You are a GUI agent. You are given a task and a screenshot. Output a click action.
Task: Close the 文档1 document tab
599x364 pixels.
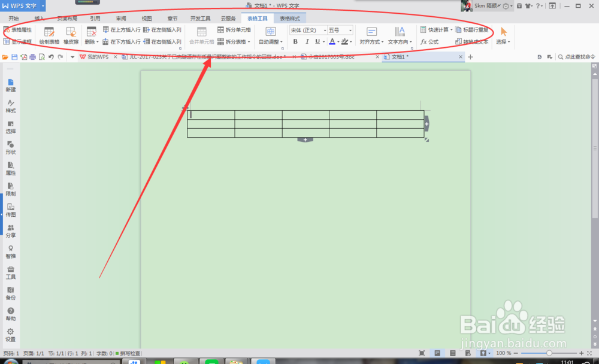(x=460, y=57)
